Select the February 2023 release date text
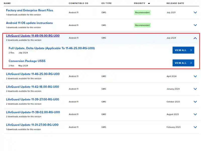This screenshot has height=151, width=201. pos(173,127)
